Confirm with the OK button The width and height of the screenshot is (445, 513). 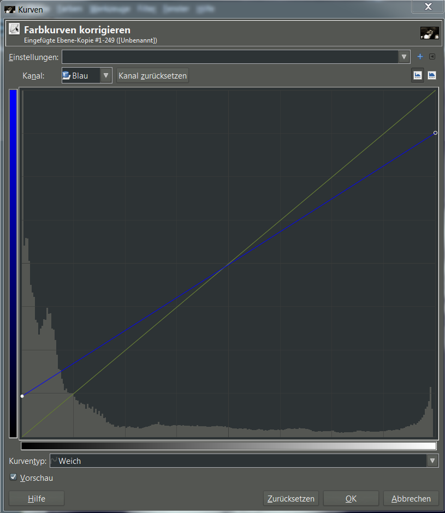coord(351,499)
